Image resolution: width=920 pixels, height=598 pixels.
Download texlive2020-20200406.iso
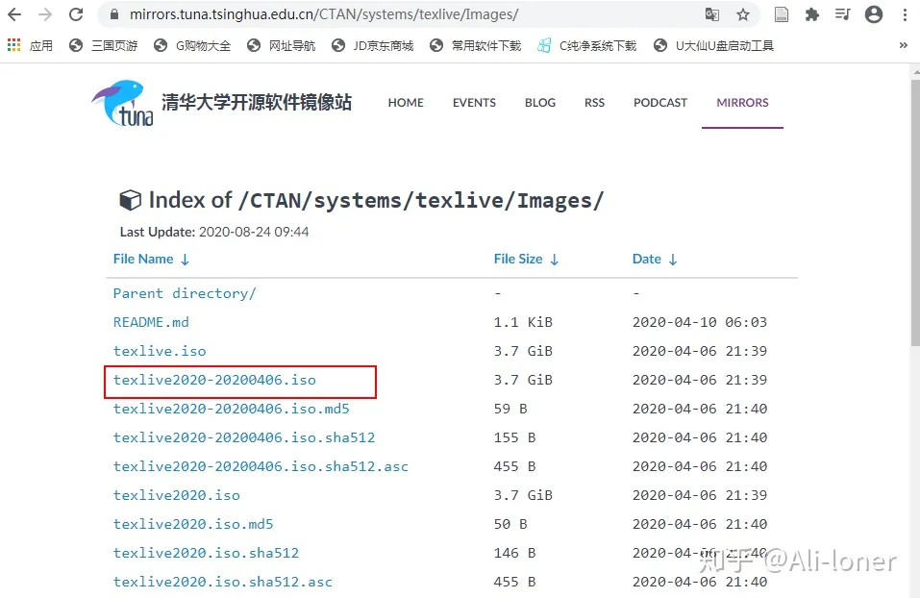pos(214,380)
